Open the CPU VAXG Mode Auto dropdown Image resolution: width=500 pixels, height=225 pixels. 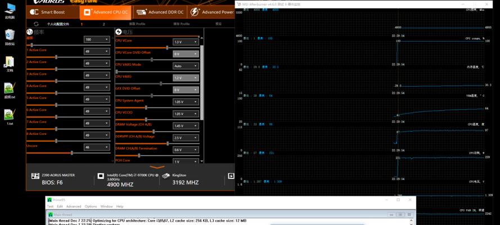coord(186,66)
